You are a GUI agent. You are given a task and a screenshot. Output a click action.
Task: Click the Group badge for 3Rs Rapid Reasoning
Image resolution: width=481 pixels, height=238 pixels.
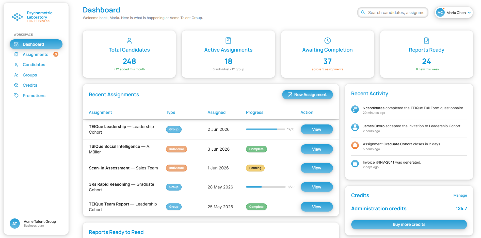tap(174, 187)
